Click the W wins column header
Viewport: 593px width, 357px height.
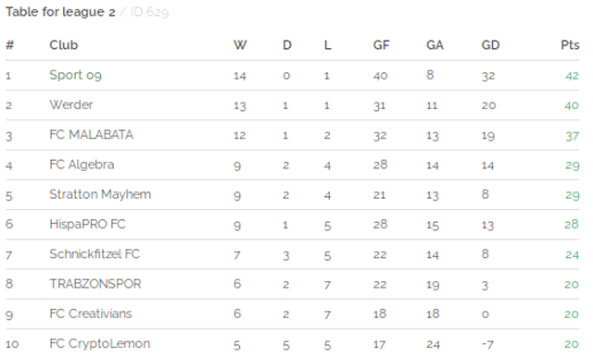coord(240,45)
